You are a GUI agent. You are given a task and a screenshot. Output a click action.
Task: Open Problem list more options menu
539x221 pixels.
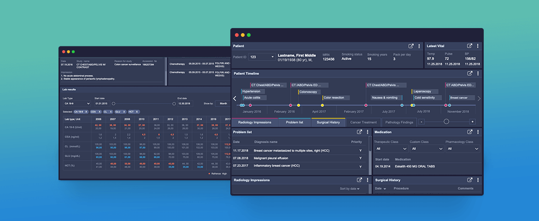367,132
